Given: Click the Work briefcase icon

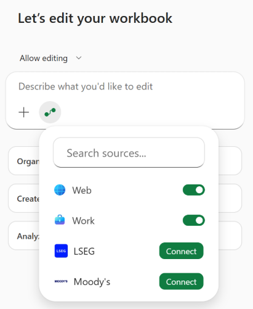Looking at the screenshot, I should click(x=60, y=220).
